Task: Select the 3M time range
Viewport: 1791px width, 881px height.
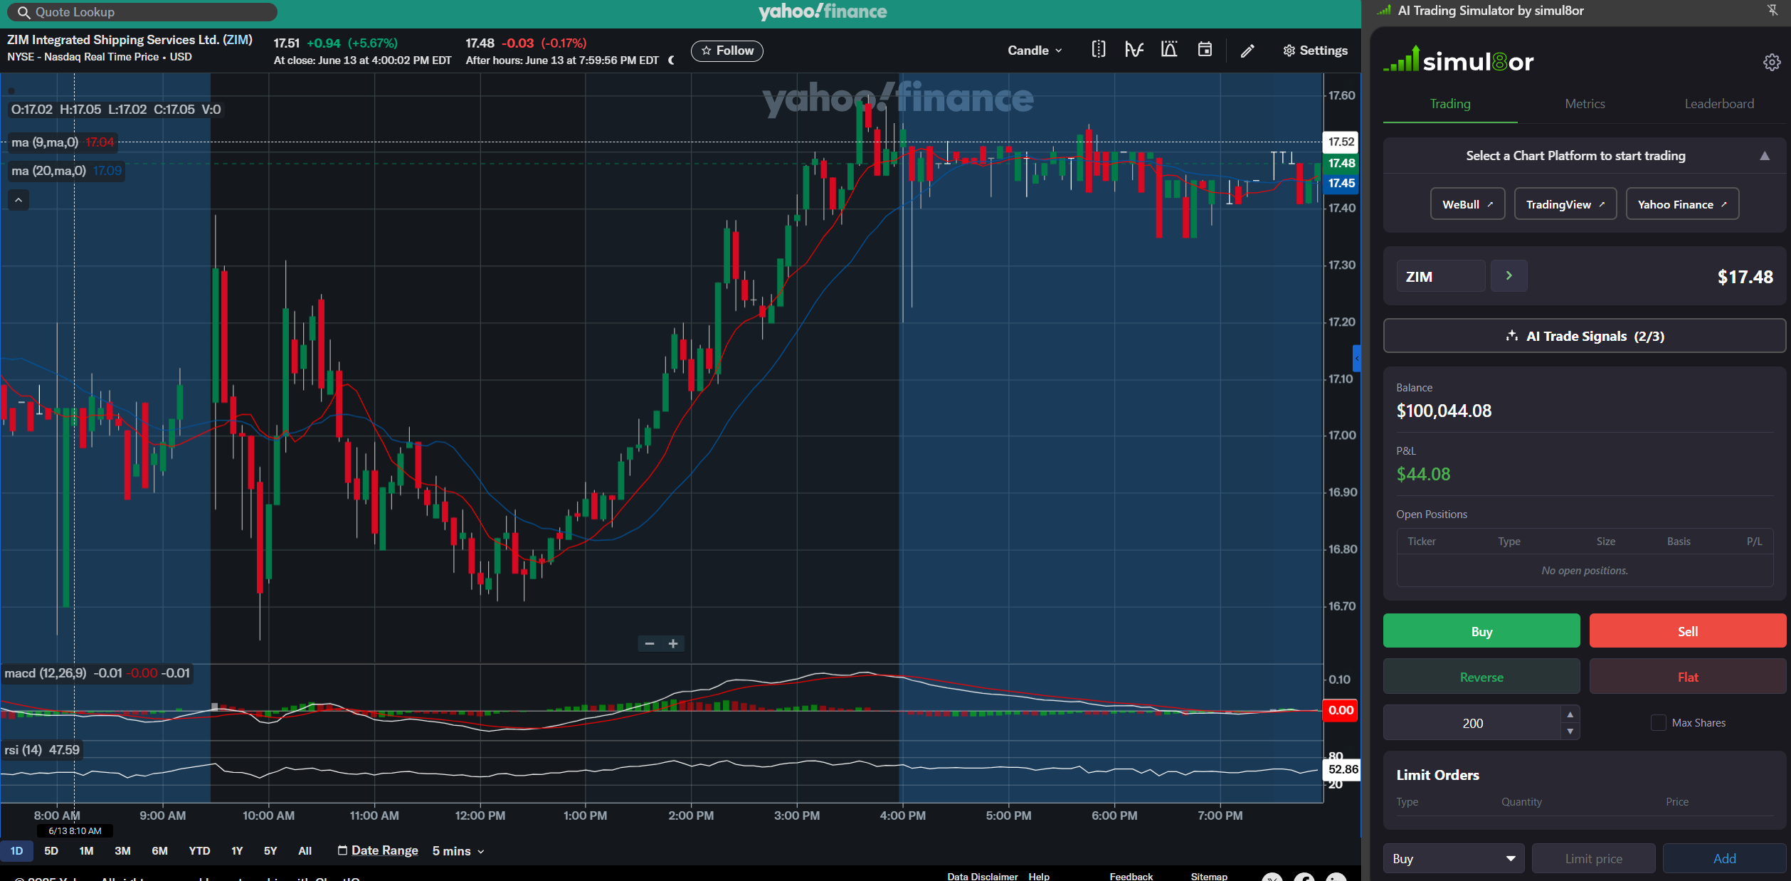Action: coord(122,850)
